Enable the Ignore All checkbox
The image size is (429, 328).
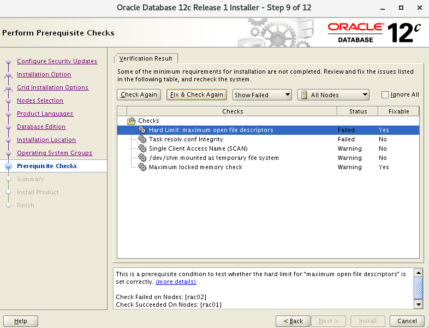[385, 94]
